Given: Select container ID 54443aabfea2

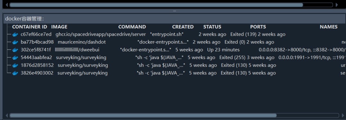Looking at the screenshot, I should tap(36, 57).
